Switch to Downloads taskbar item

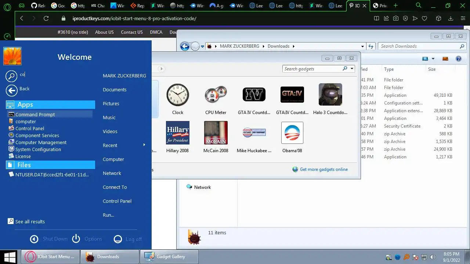109,257
